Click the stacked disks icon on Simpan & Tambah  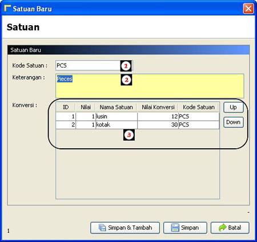coord(102,228)
